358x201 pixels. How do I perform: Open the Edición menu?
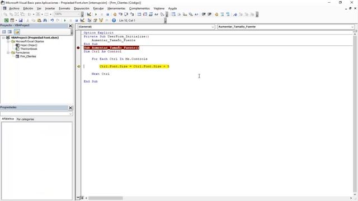coord(28,8)
